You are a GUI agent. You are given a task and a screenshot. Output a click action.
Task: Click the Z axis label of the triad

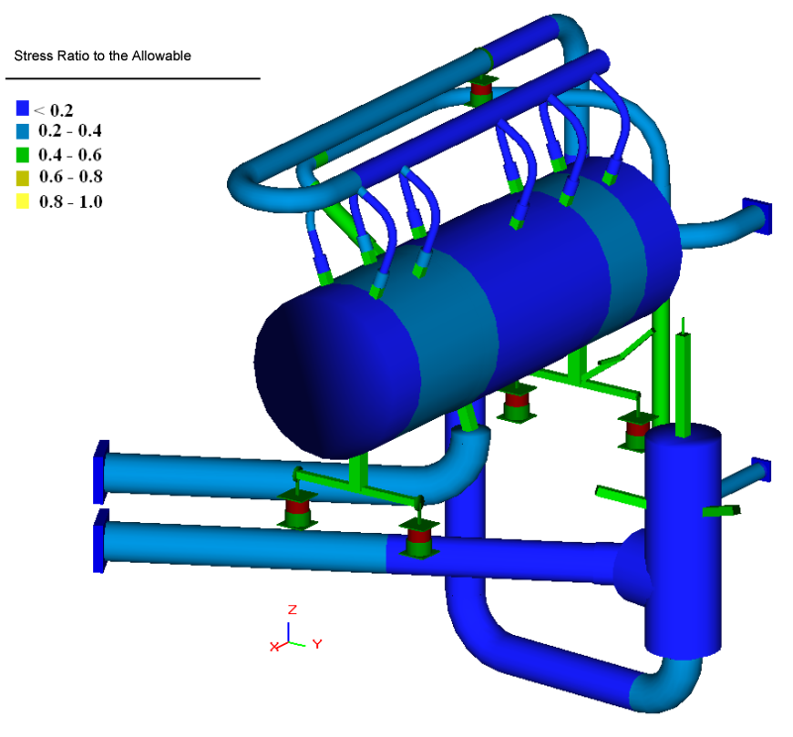tap(292, 609)
